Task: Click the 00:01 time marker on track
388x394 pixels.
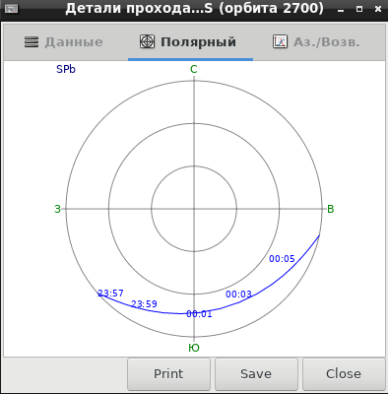Action: tap(199, 314)
